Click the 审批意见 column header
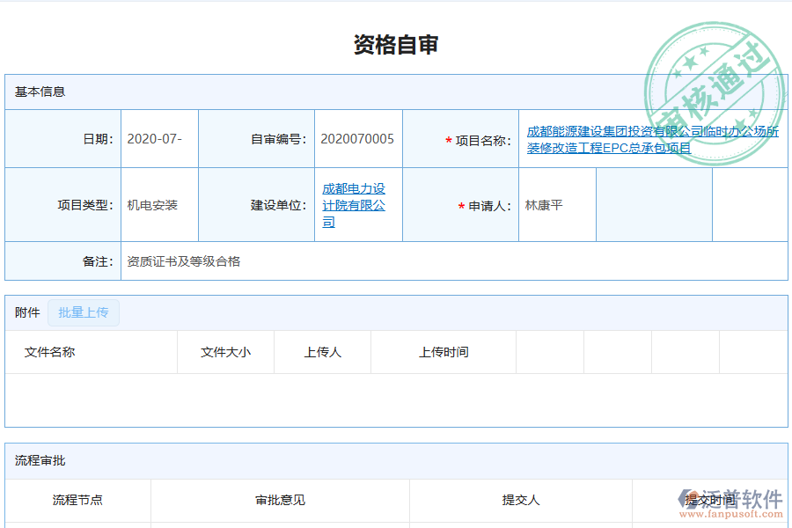Screen dimensions: 792x528 tap(275, 499)
